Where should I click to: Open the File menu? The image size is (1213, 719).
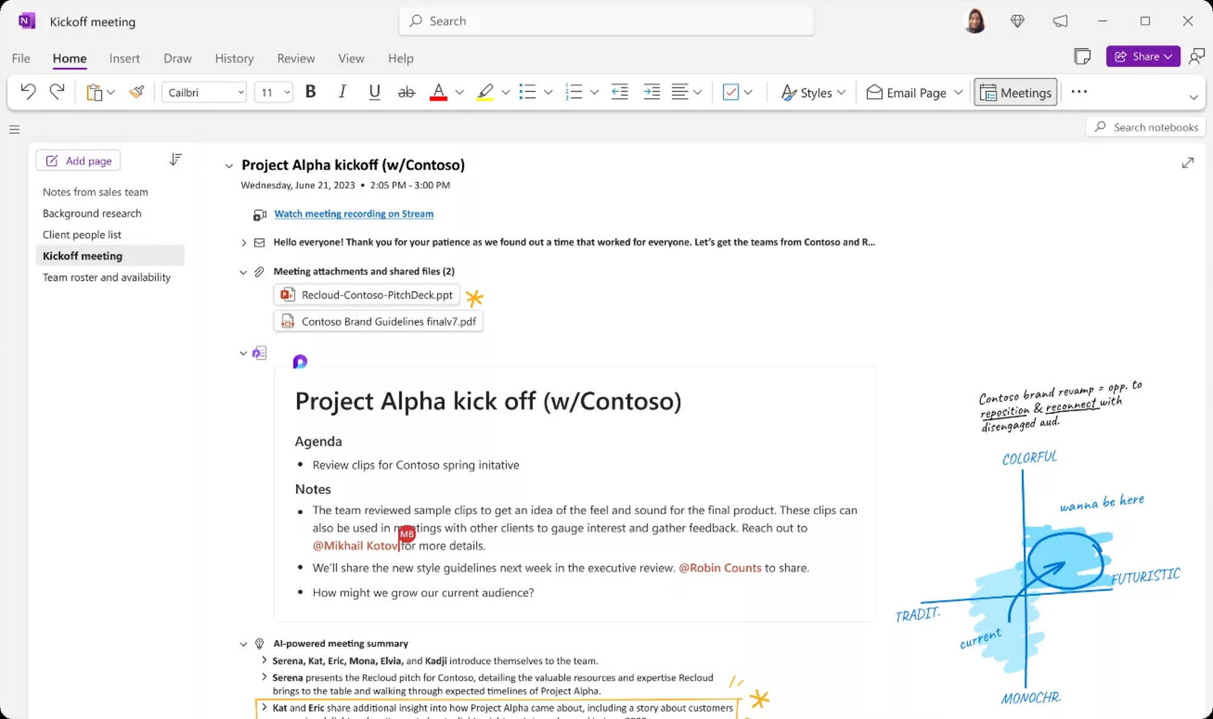(21, 58)
